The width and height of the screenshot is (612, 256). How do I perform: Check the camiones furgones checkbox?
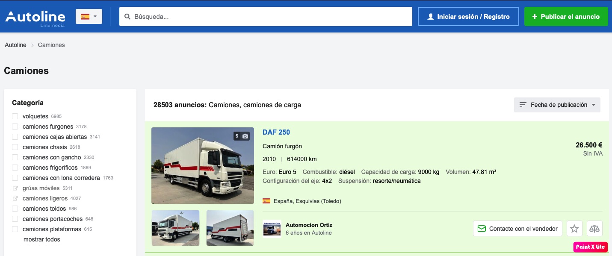(15, 127)
